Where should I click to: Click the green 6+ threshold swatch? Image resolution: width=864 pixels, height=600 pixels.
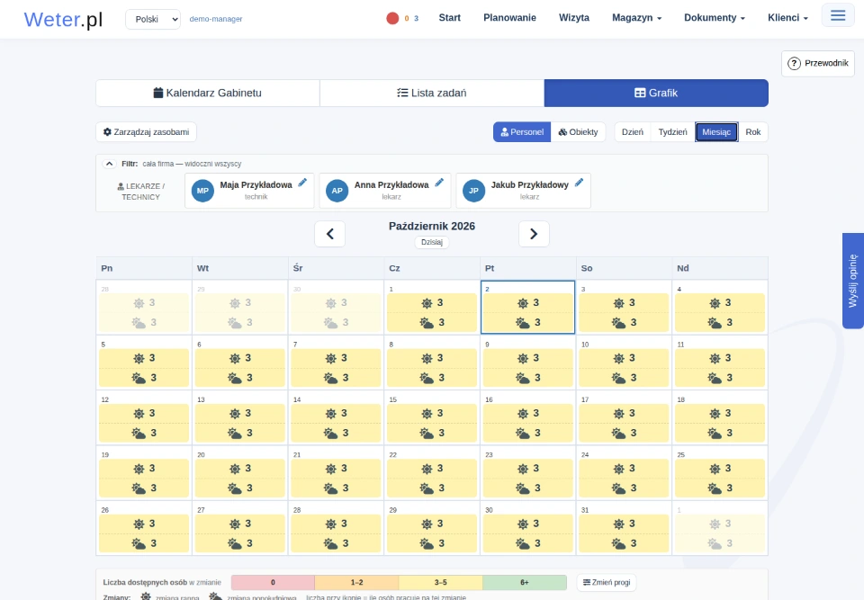525,582
